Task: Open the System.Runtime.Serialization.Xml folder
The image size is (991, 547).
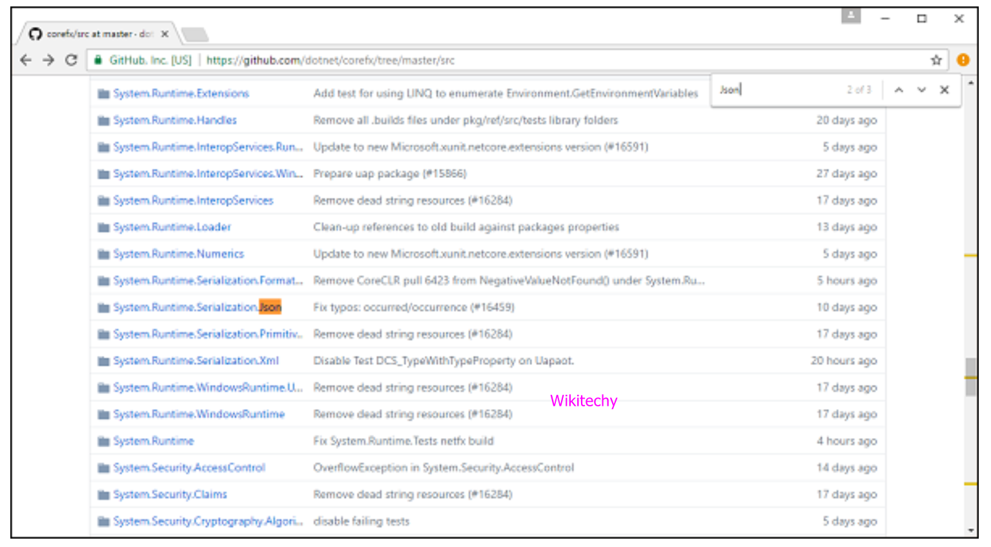Action: pyautogui.click(x=196, y=361)
